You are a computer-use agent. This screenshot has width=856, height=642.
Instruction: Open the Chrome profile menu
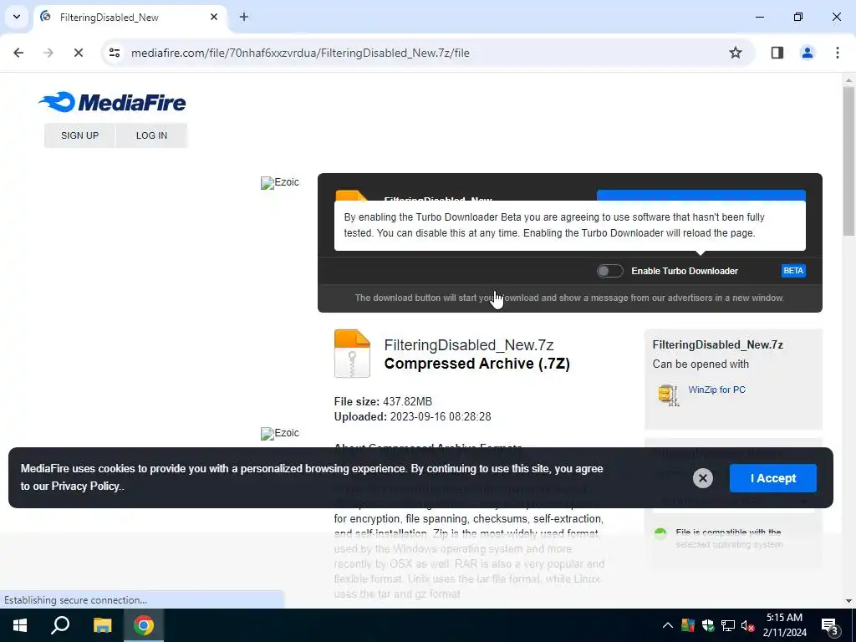tap(807, 53)
